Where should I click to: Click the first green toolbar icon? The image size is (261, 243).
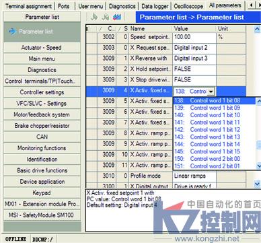[94, 17]
